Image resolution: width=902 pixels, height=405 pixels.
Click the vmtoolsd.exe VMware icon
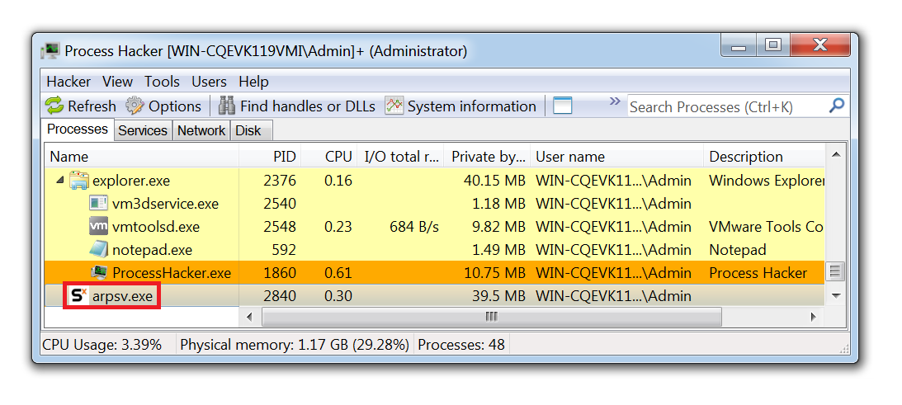point(98,227)
